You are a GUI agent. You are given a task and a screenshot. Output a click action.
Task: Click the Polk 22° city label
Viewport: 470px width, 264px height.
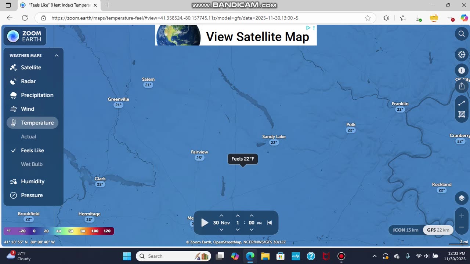[x=351, y=127]
